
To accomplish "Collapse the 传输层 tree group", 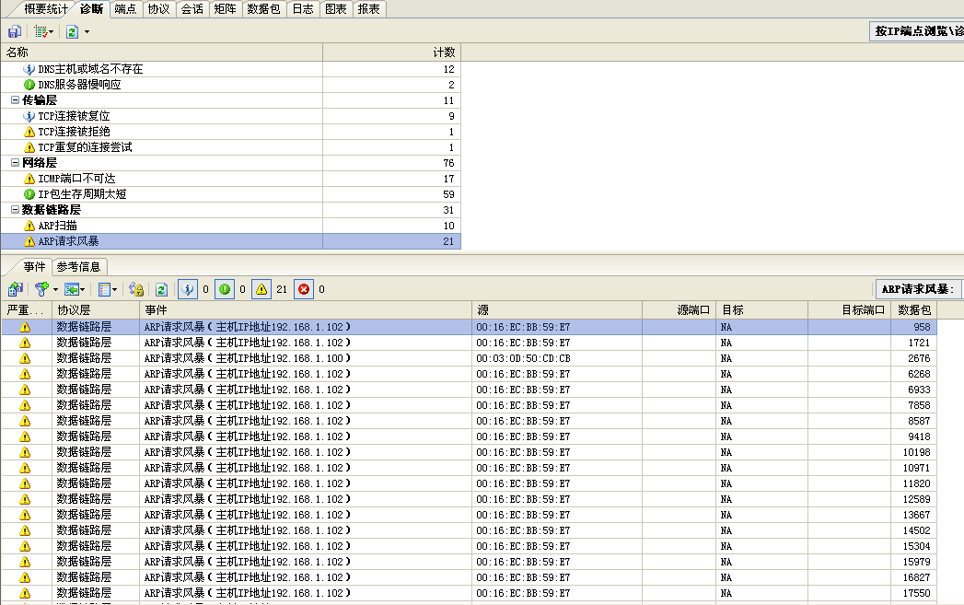I will (x=15, y=100).
